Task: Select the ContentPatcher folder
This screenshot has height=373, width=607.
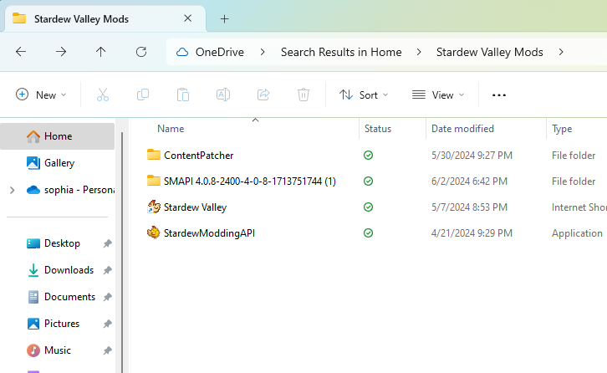Action: [198, 155]
